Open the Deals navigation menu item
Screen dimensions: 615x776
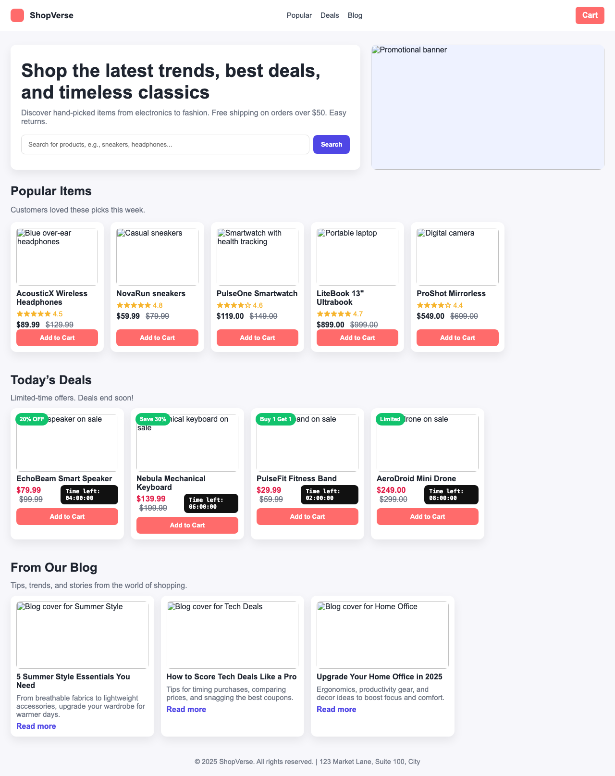click(x=330, y=15)
